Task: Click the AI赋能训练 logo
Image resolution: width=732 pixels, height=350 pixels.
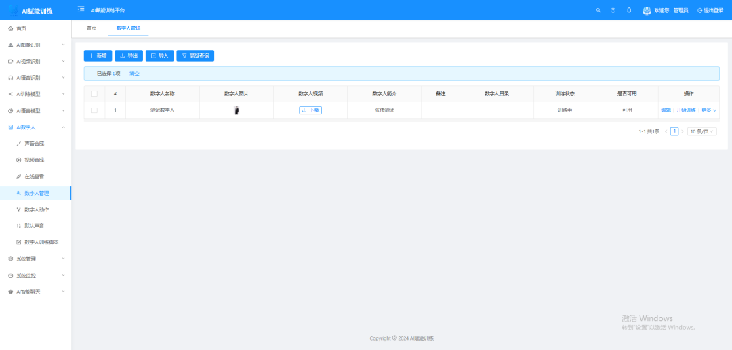Action: (x=30, y=11)
